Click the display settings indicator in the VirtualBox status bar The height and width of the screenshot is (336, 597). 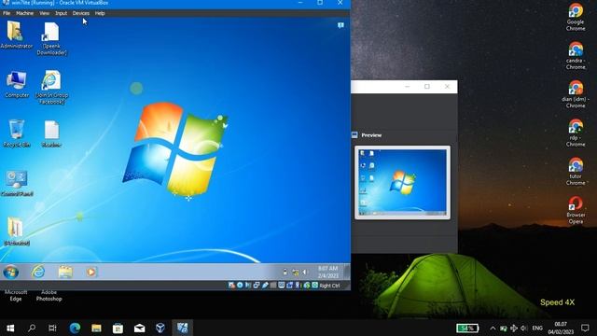tap(282, 286)
